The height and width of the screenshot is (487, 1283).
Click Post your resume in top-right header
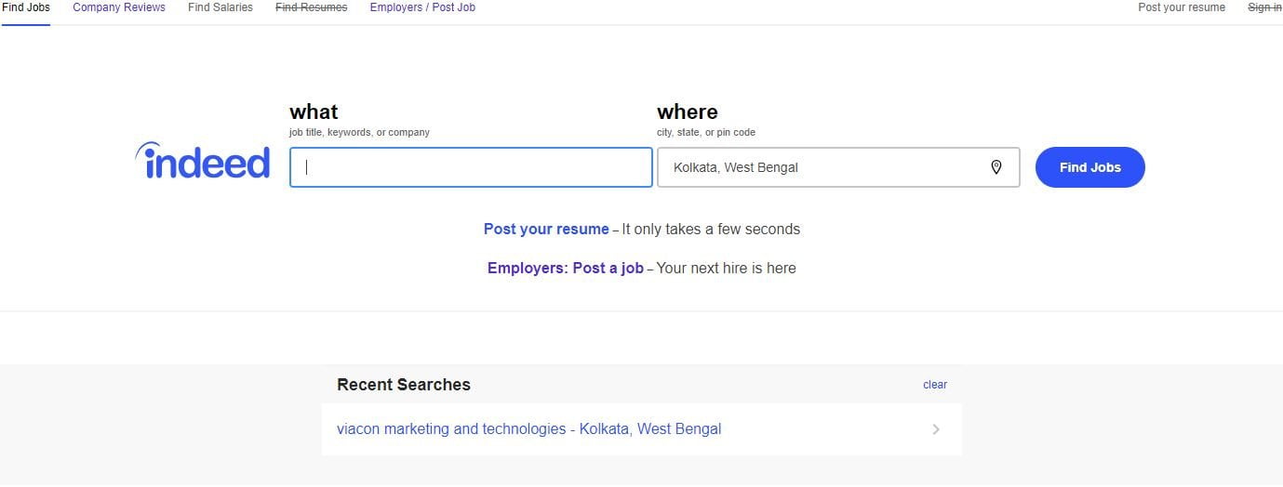pos(1182,7)
